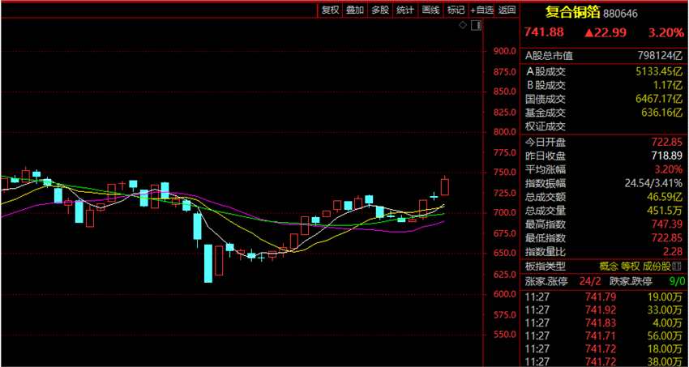Open the 复权 adjustment button

click(x=330, y=10)
